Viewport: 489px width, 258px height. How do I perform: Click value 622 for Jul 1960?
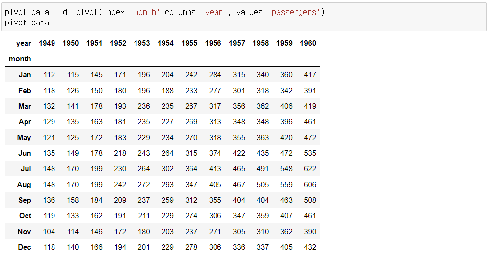[x=310, y=169]
